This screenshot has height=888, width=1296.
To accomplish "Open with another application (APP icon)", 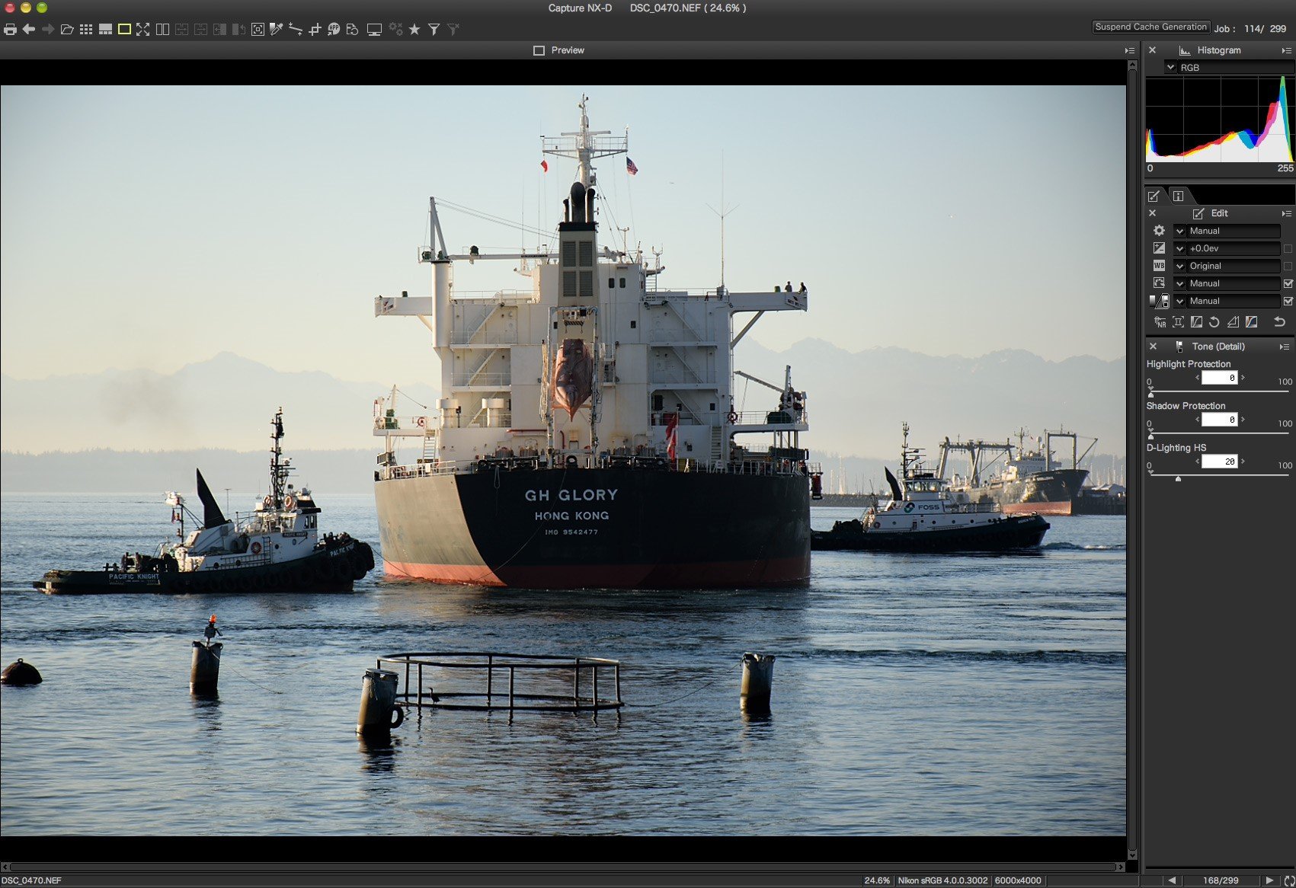I will tap(334, 30).
